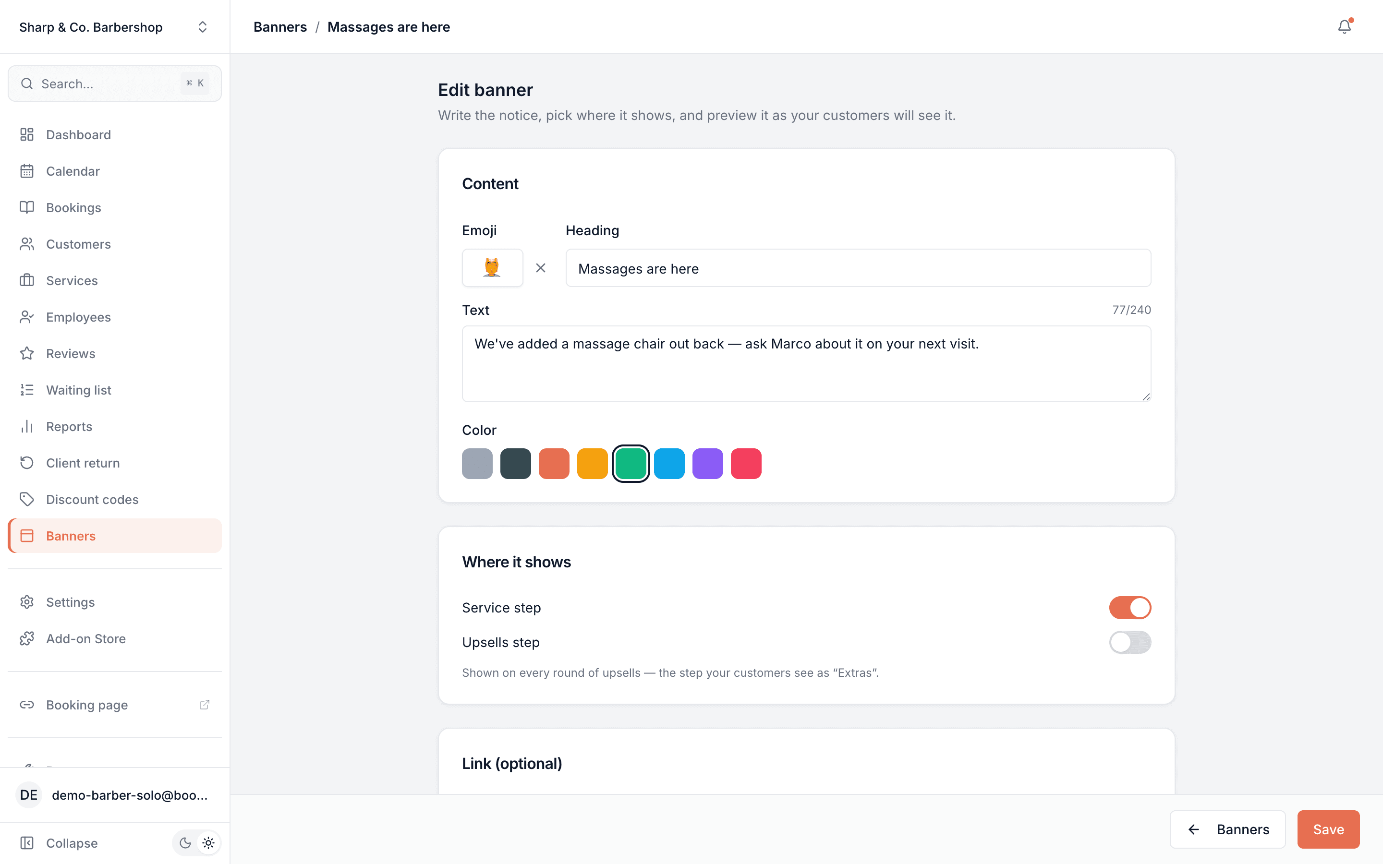
Task: Open Calendar menu item
Action: coord(114,171)
